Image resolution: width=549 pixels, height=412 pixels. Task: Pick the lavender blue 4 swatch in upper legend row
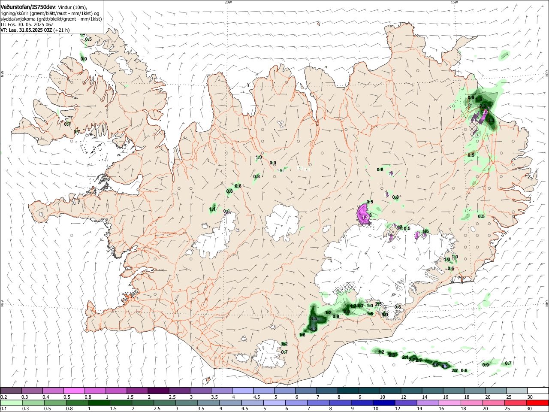[242, 391]
